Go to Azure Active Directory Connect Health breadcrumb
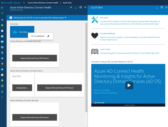 coord(43,3)
